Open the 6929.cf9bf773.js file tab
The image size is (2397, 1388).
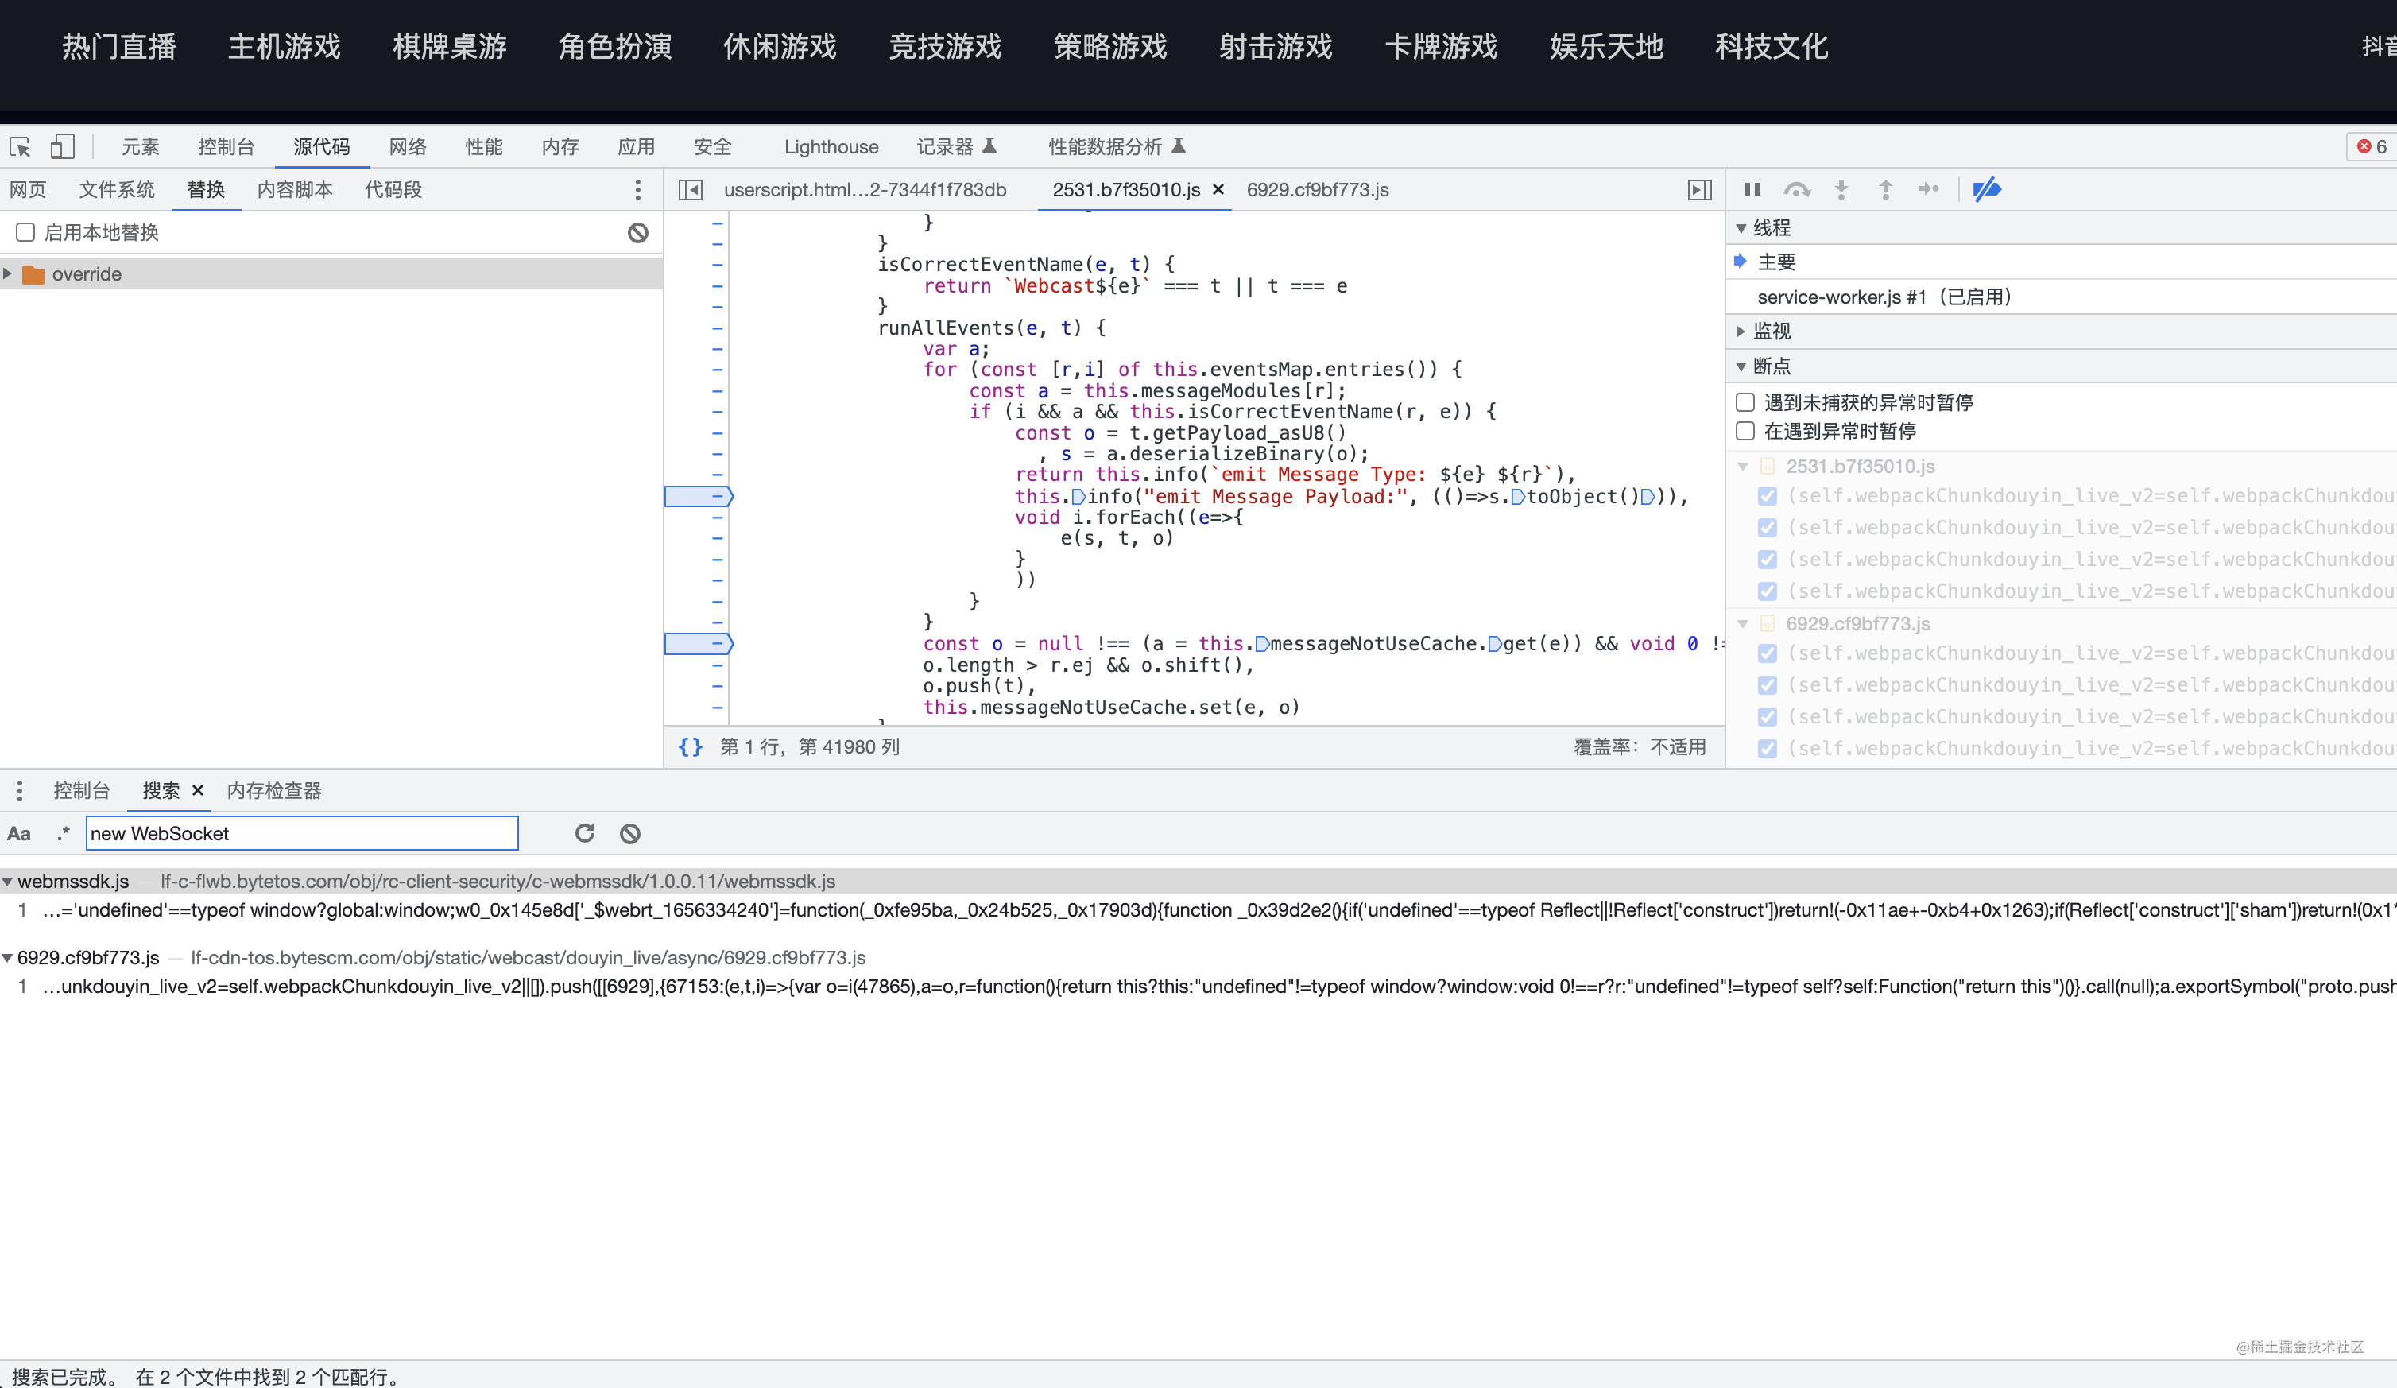(1318, 189)
